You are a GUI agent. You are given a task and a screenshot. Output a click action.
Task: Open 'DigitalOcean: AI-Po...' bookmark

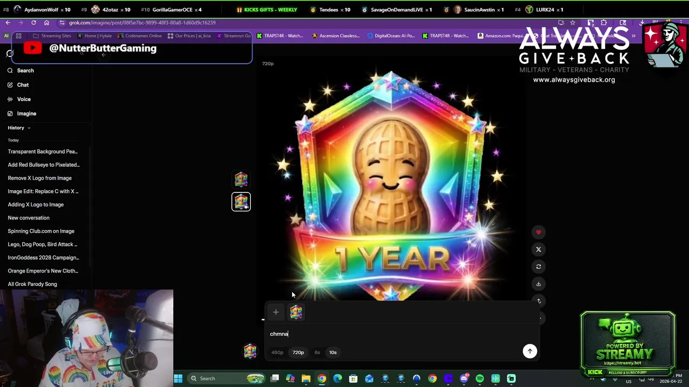(x=391, y=36)
